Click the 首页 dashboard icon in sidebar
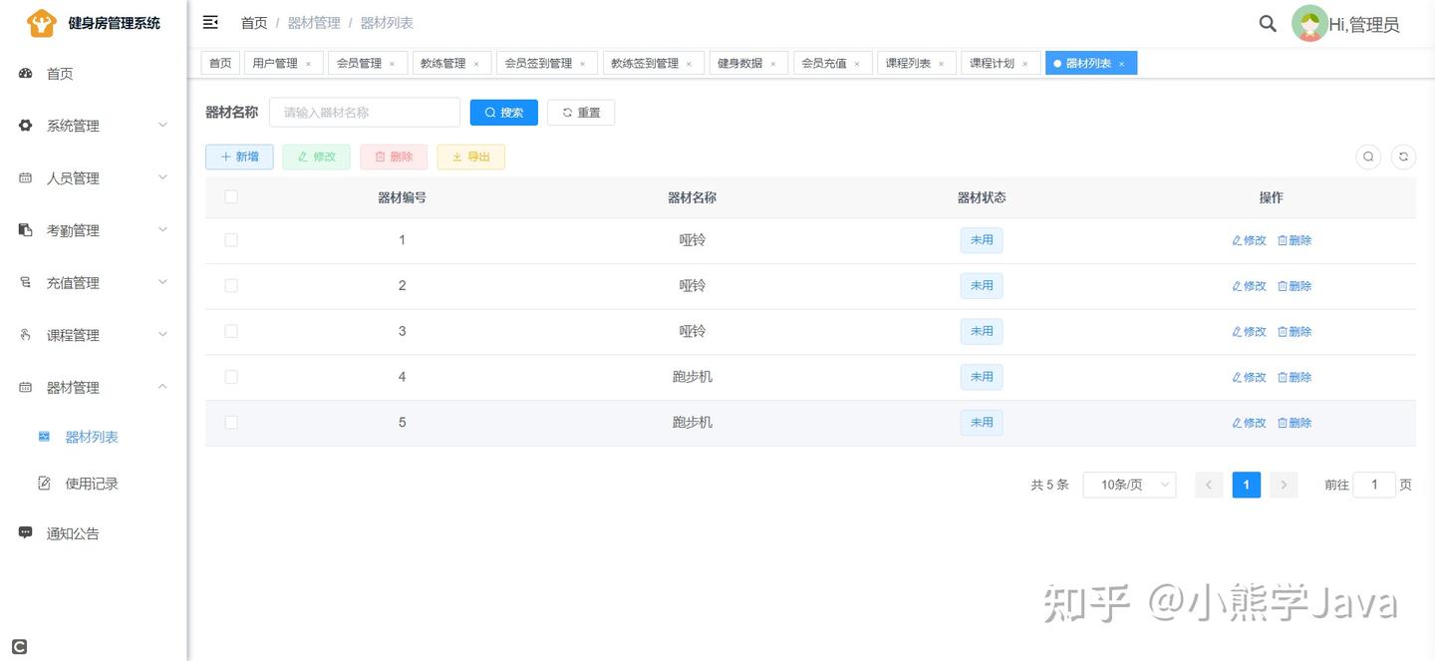 click(x=26, y=73)
